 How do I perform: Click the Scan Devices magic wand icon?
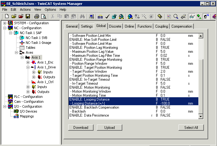pyautogui.click(x=144, y=17)
